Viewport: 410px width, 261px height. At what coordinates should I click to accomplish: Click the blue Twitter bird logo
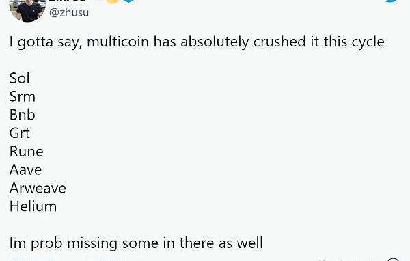pyautogui.click(x=392, y=1)
